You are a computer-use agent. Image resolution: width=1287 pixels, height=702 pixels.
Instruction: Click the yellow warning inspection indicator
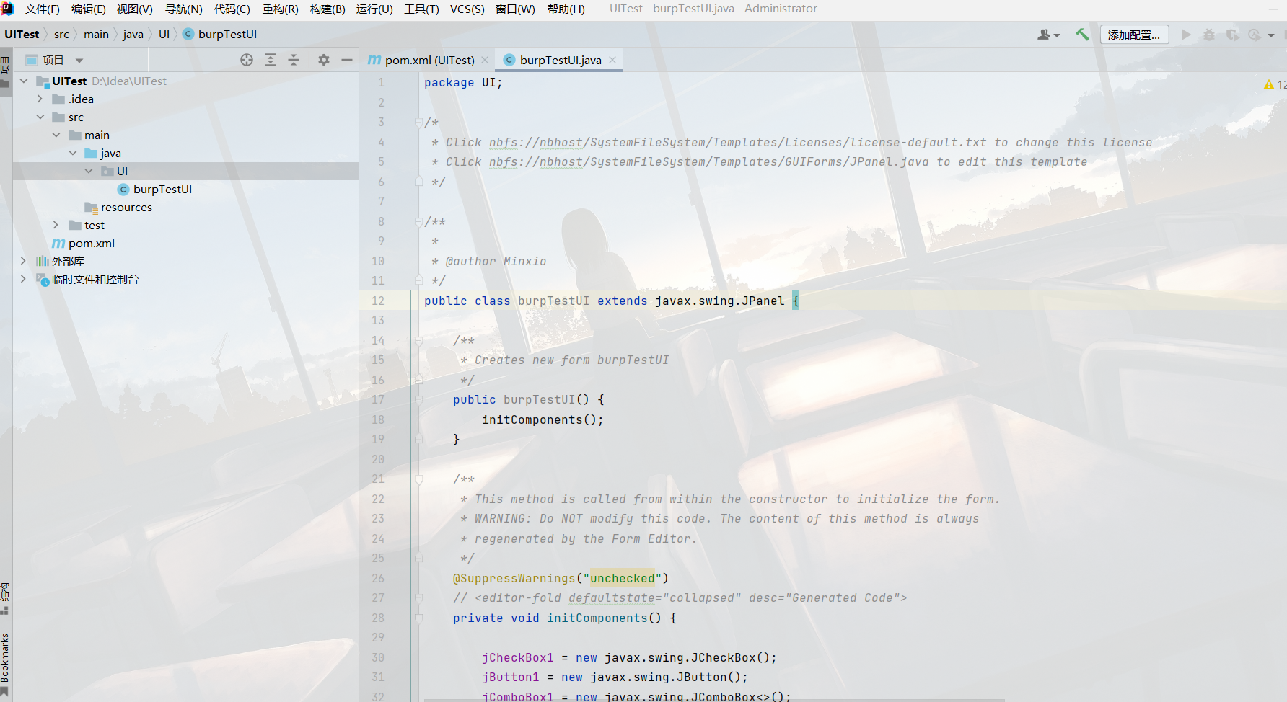pyautogui.click(x=1269, y=85)
